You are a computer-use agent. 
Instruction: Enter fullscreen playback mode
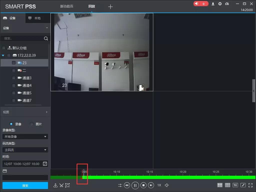pyautogui.click(x=250, y=185)
